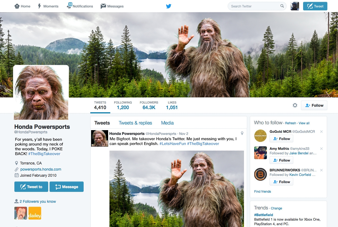Click the tweet author's Bigfoot avatar

coord(100,138)
